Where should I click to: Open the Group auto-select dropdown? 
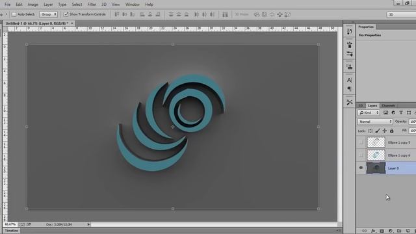48,14
